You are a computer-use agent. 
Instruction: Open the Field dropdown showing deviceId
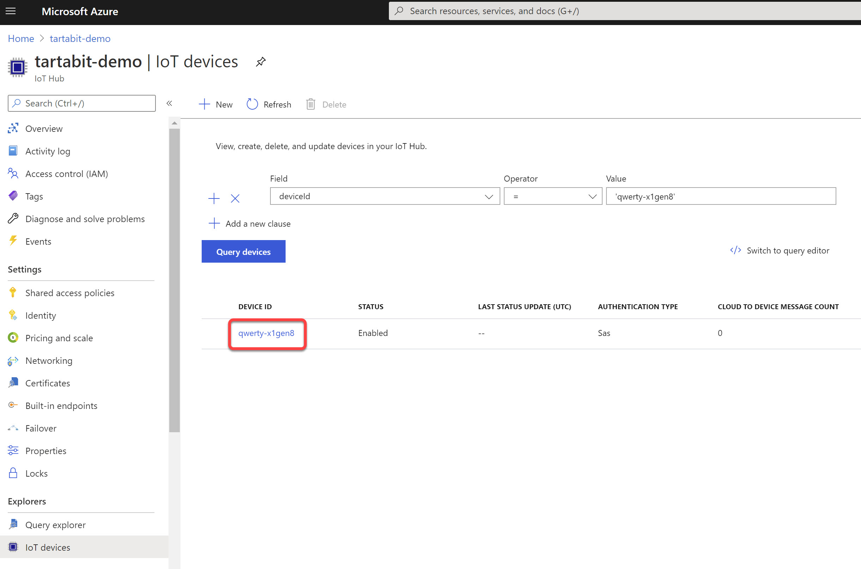pyautogui.click(x=385, y=196)
